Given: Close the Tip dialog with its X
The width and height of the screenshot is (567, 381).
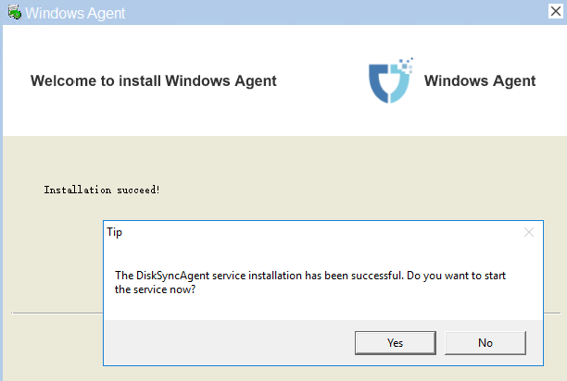Looking at the screenshot, I should click(x=529, y=232).
